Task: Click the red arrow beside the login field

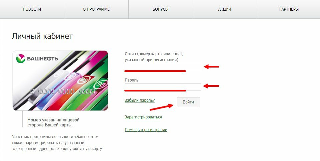Action: [211, 67]
